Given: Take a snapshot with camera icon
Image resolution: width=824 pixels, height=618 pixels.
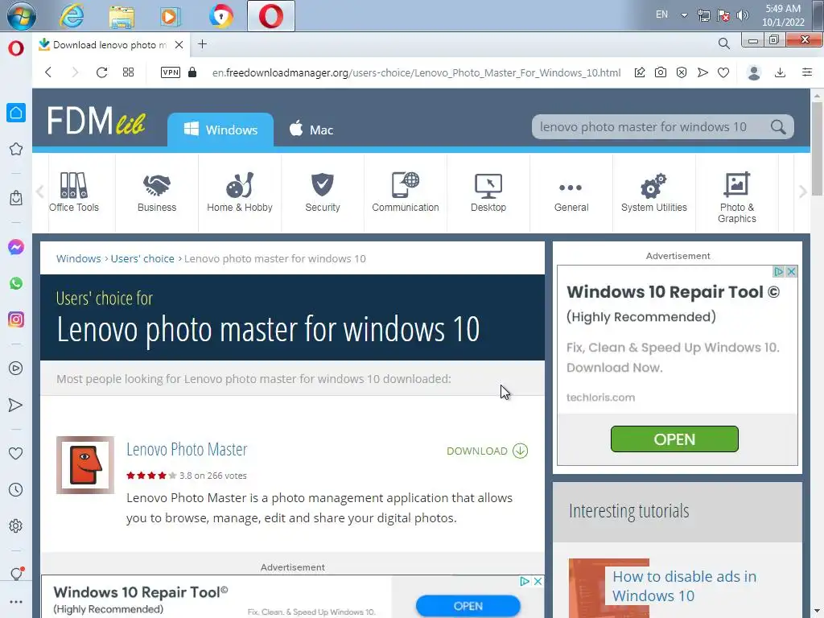Looking at the screenshot, I should (x=661, y=72).
